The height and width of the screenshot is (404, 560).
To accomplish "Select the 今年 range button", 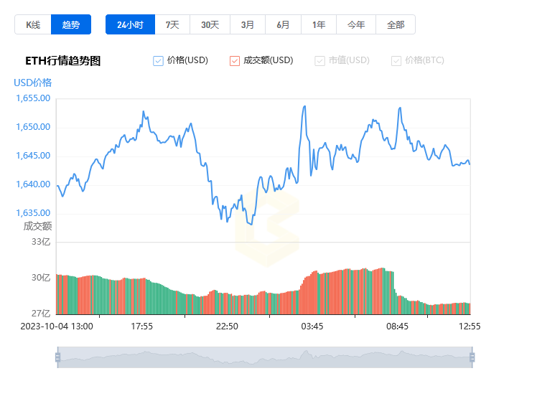I will tap(356, 24).
